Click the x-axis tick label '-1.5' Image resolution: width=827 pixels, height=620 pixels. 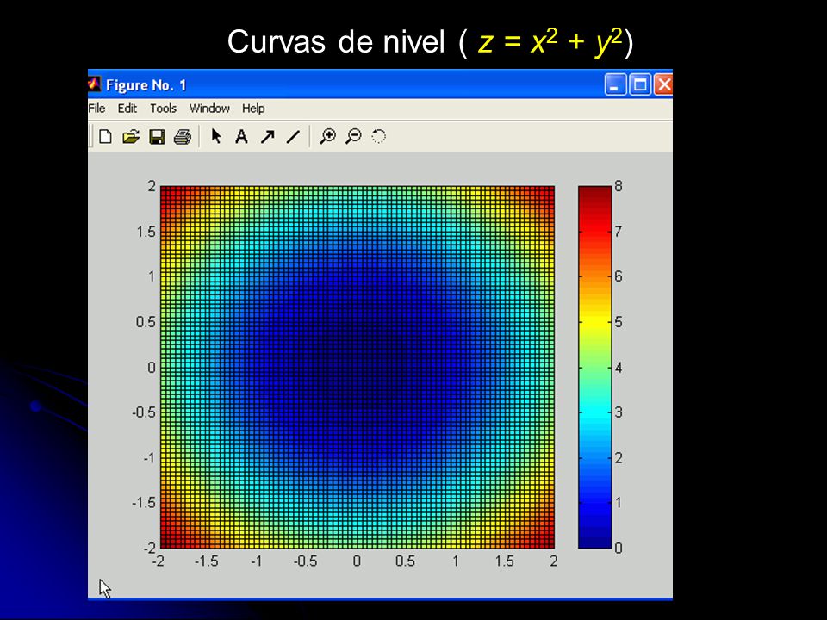206,561
